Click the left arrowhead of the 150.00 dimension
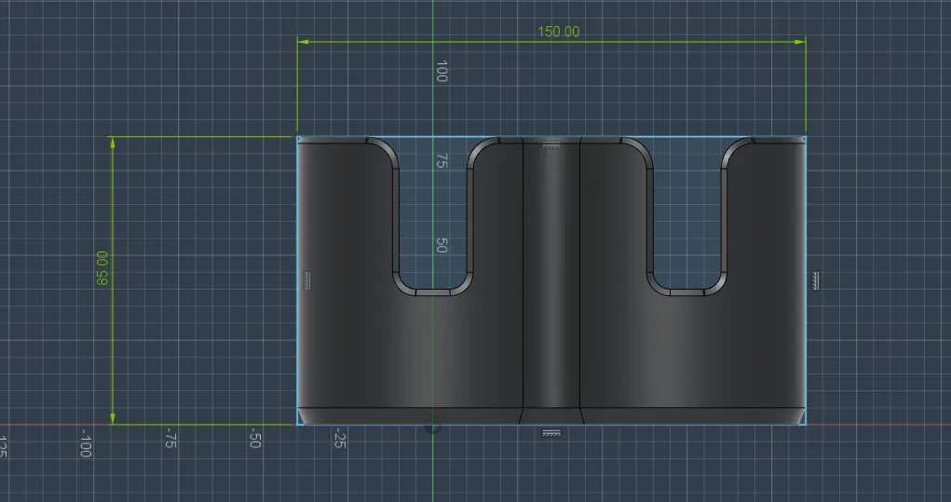 302,41
